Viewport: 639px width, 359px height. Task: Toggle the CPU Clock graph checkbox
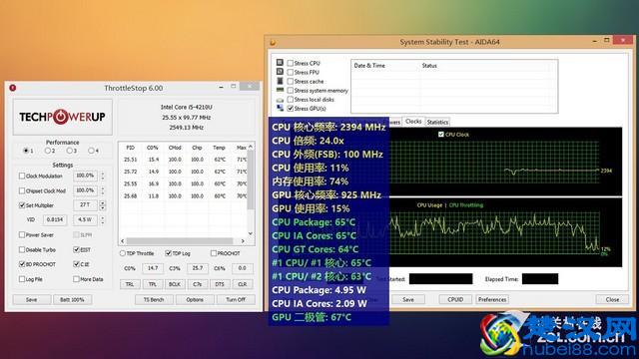click(x=441, y=135)
